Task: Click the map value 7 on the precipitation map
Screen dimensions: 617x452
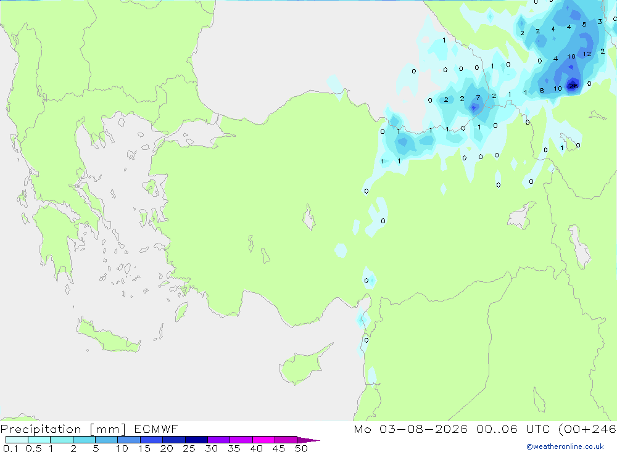Action: [x=478, y=97]
